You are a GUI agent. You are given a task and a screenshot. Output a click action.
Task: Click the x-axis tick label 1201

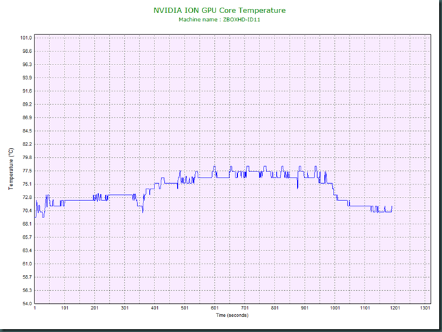tap(395, 308)
